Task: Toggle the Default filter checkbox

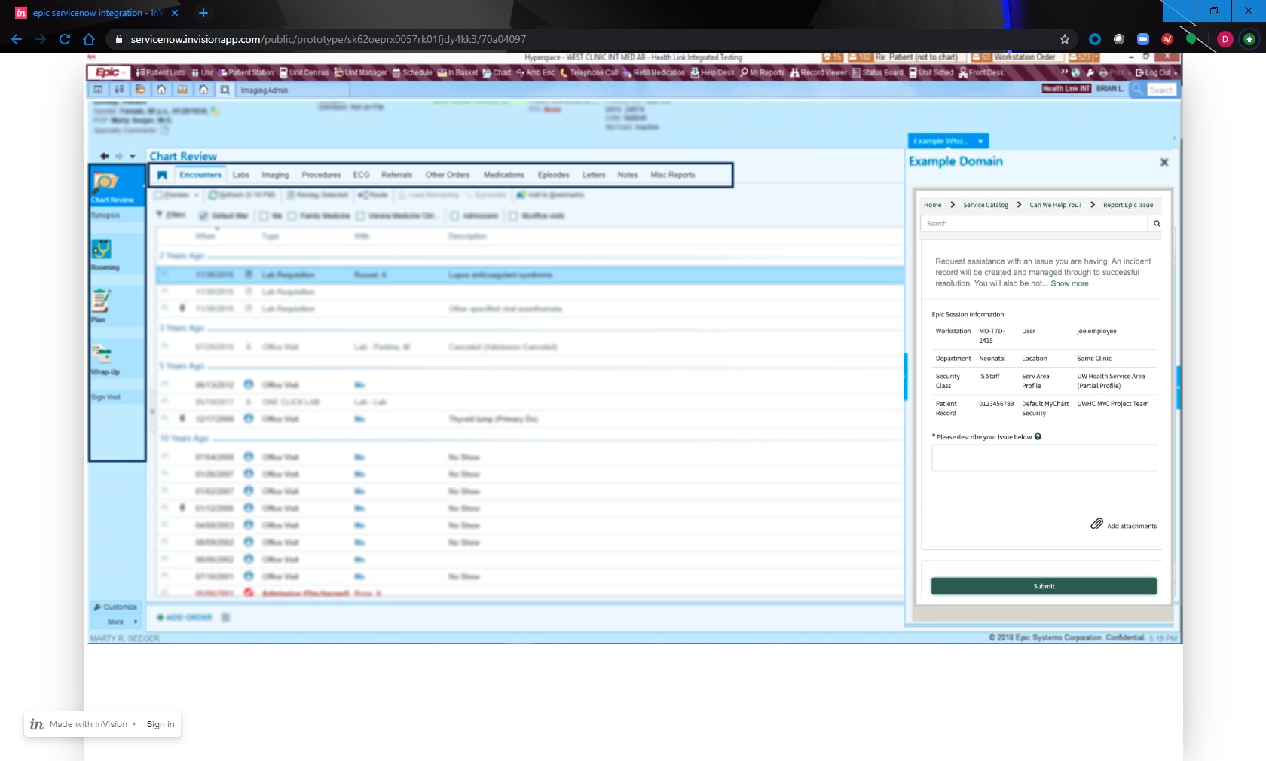Action: (203, 215)
